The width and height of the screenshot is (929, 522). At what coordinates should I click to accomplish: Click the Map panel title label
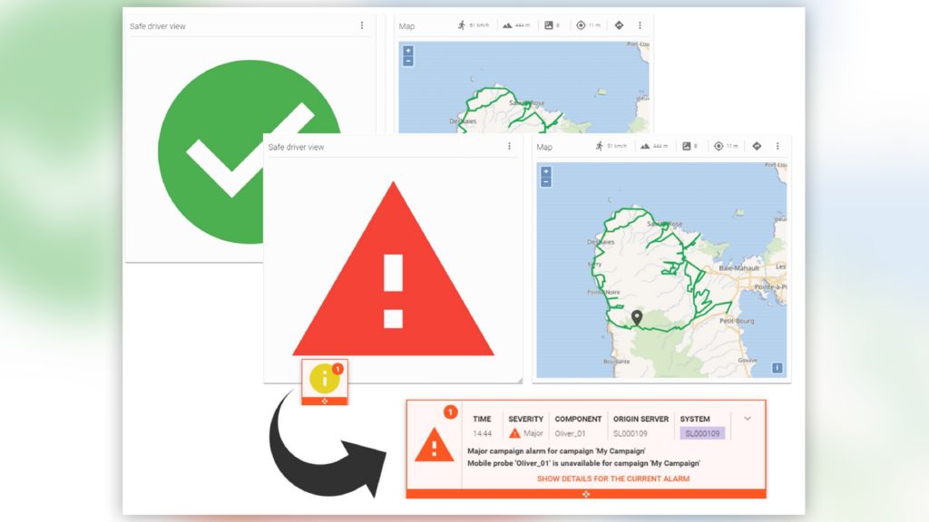pos(543,146)
